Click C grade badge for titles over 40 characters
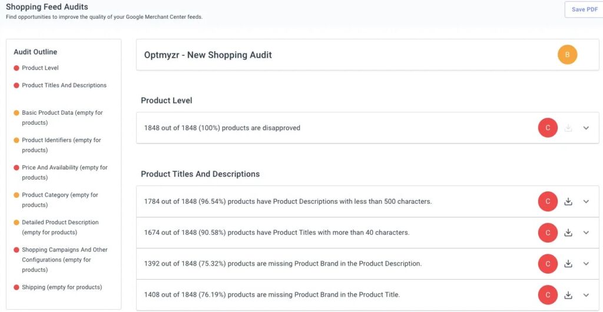 (548, 233)
